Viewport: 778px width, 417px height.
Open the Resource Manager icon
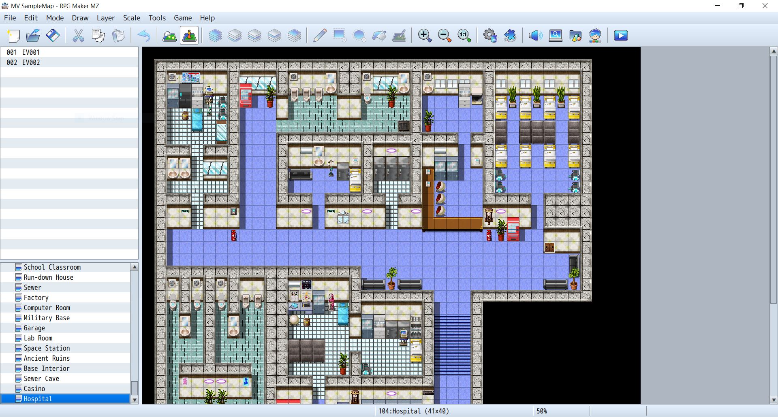[575, 36]
